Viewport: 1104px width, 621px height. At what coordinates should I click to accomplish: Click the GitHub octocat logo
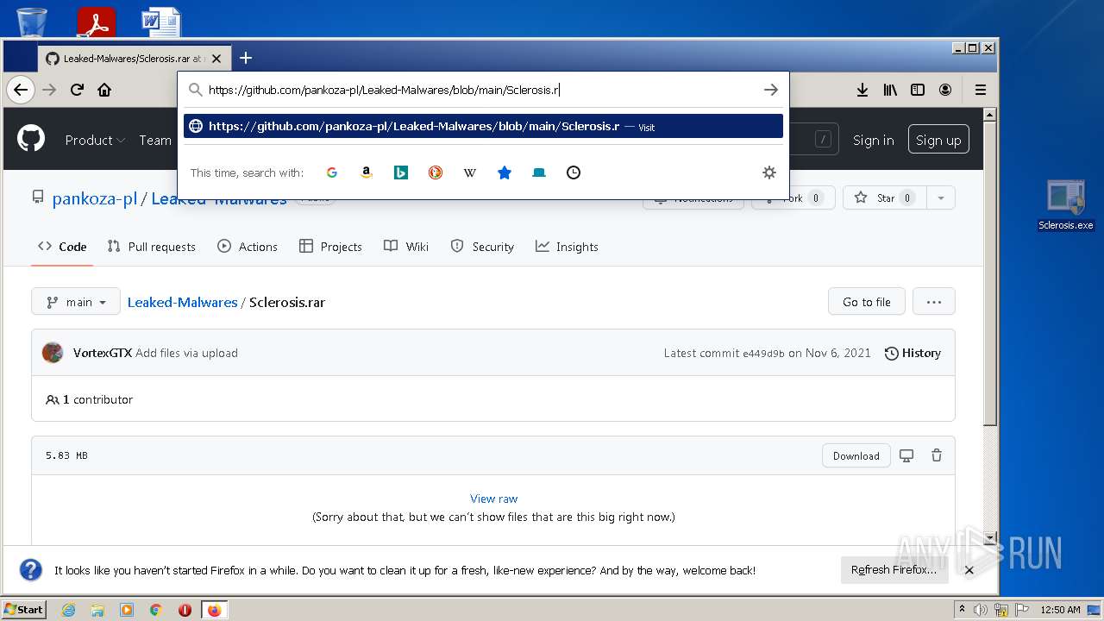tap(31, 139)
